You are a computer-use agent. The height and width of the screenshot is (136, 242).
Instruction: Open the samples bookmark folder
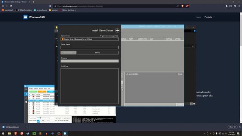(x=53, y=10)
